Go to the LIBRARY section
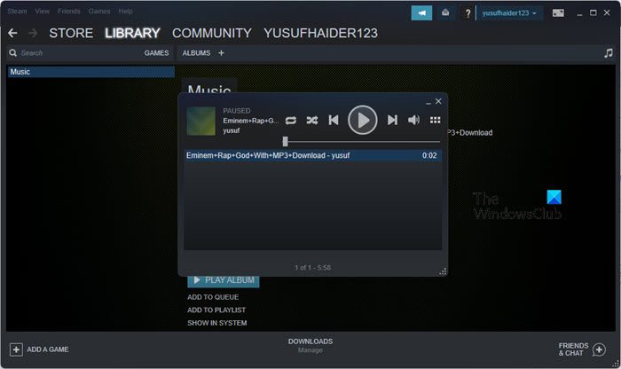Screen dimensions: 621x369 (133, 33)
